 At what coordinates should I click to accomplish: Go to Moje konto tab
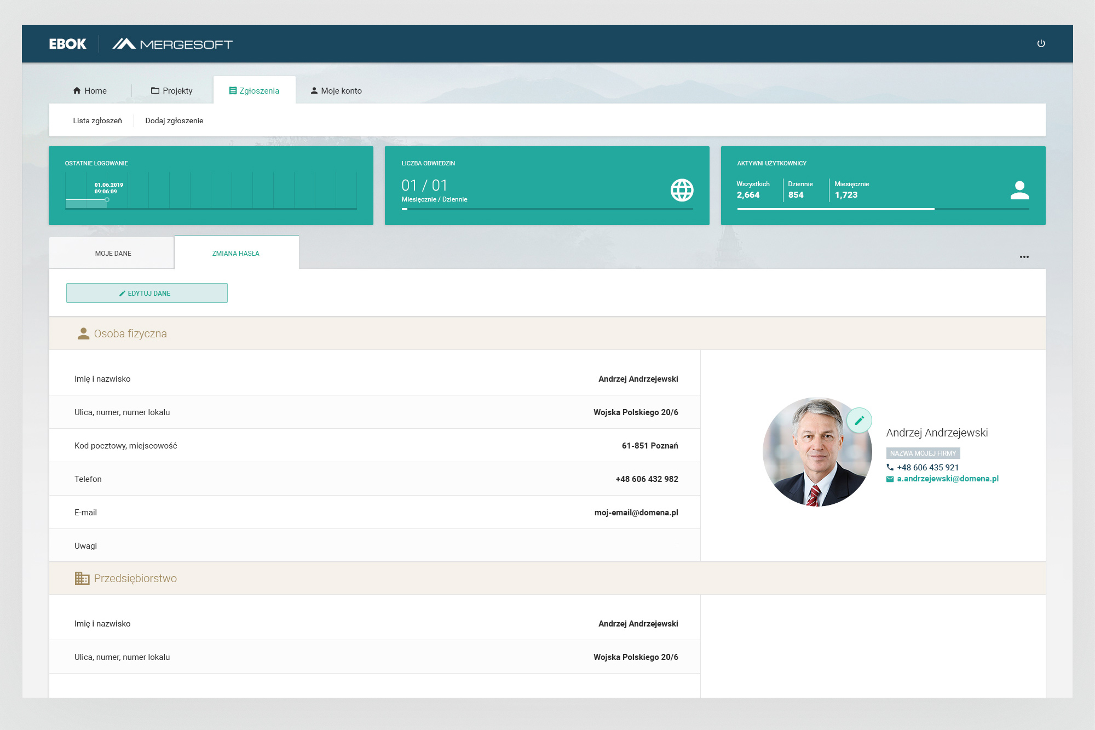[336, 91]
